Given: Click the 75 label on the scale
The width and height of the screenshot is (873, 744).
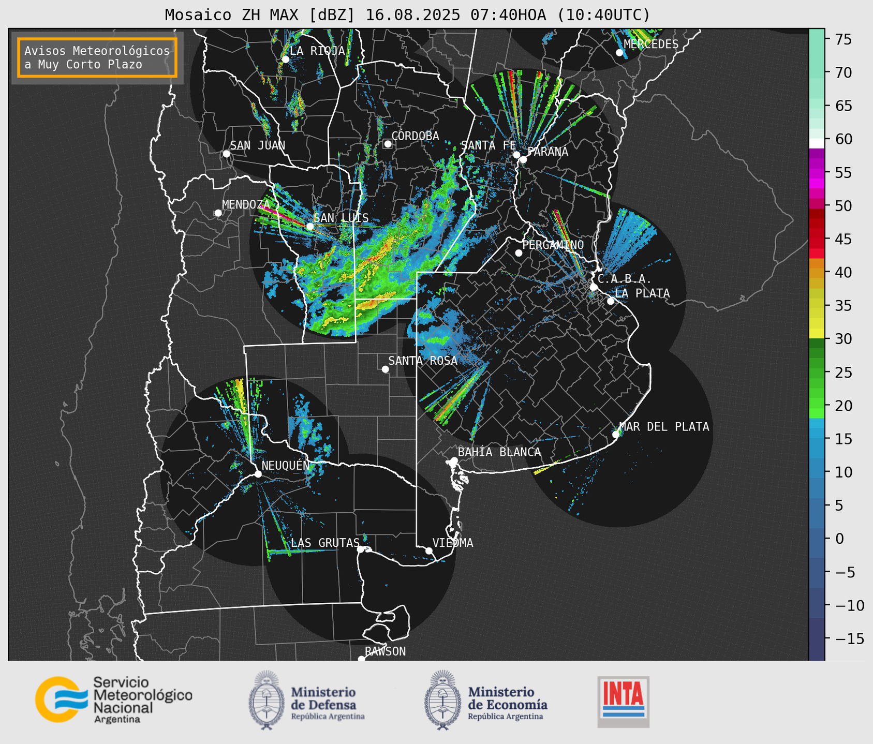Looking at the screenshot, I should pyautogui.click(x=843, y=40).
